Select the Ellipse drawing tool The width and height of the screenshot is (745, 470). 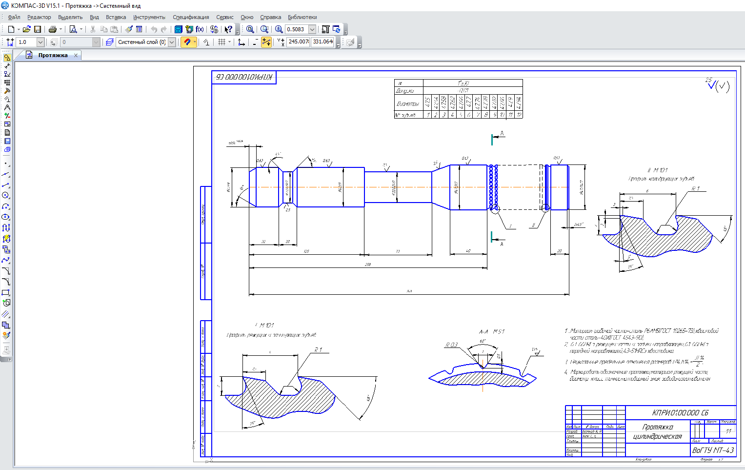(6, 217)
